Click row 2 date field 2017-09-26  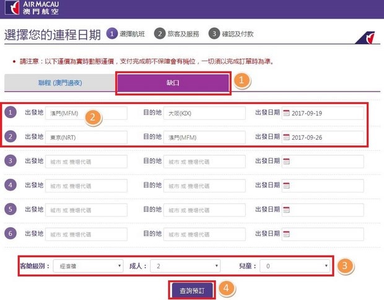point(323,137)
